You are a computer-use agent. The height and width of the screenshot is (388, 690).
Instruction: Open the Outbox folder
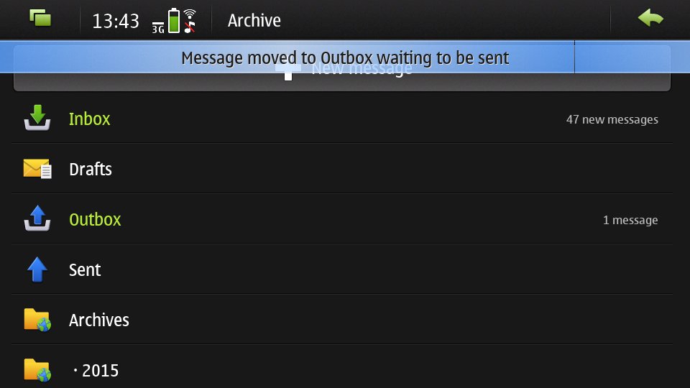pos(342,218)
